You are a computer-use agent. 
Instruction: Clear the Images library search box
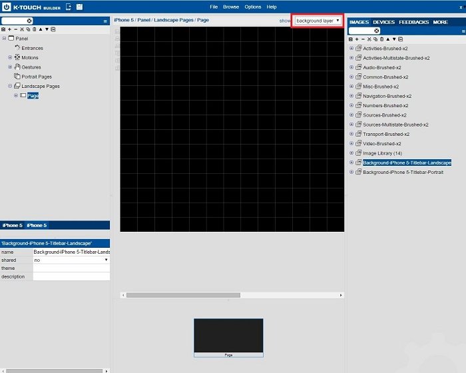377,31
